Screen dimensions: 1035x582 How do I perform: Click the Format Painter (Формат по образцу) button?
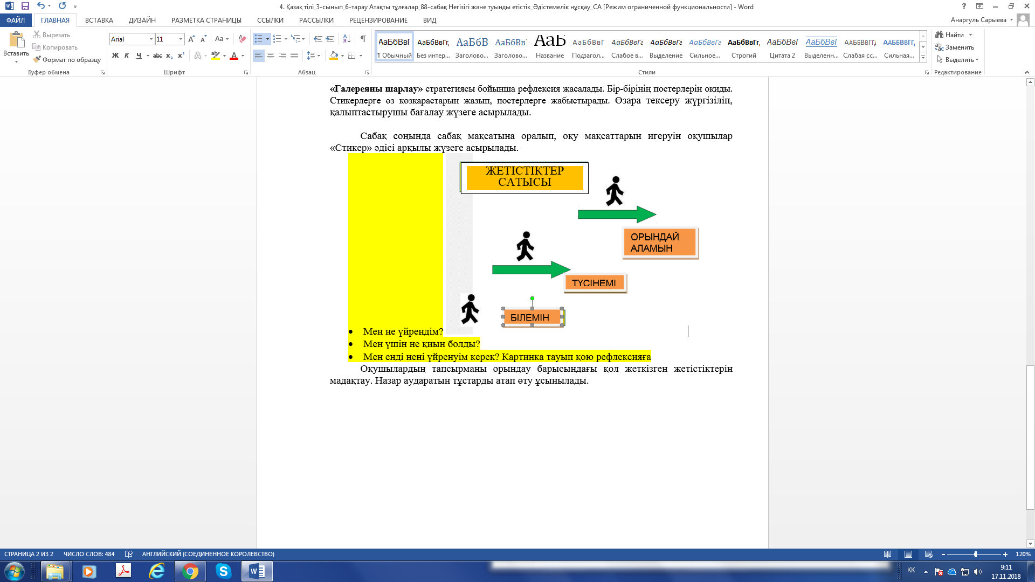(67, 60)
